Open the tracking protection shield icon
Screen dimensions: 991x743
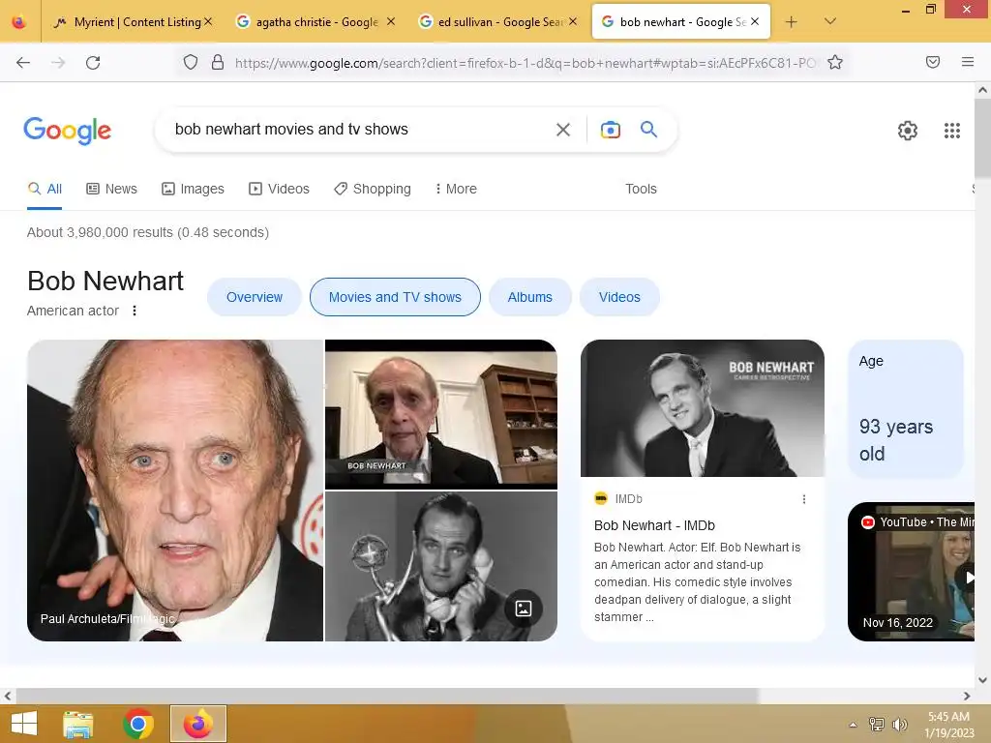tap(191, 62)
